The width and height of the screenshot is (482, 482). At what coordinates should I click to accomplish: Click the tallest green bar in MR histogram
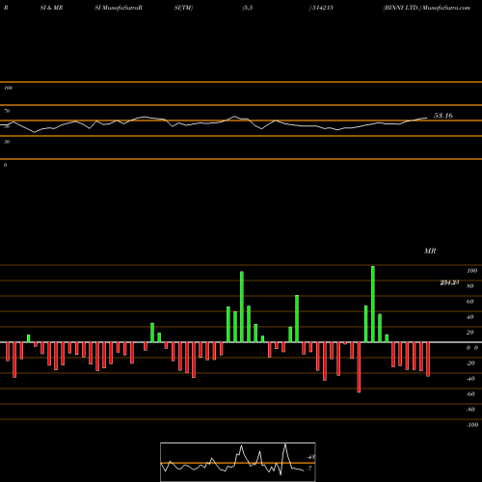coord(373,304)
